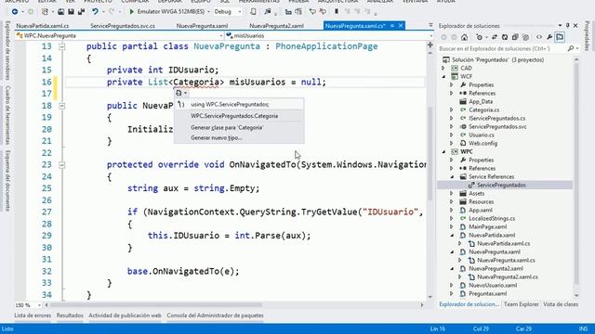Click the split editor icon above scrollbar

430,45
